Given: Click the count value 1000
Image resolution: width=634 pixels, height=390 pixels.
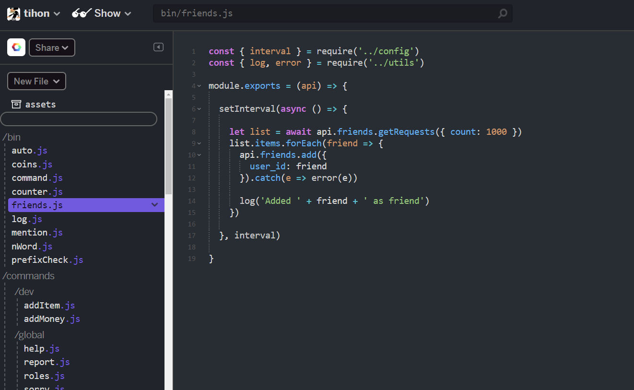Looking at the screenshot, I should coord(496,132).
